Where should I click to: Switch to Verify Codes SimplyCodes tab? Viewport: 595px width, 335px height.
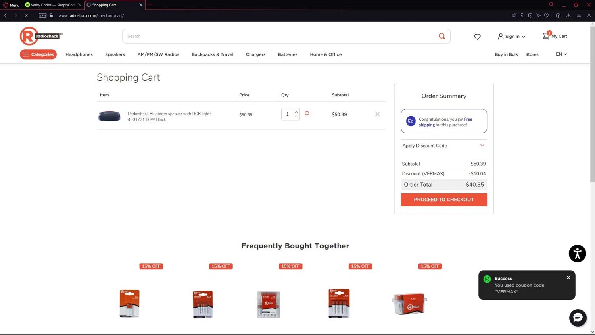[53, 5]
